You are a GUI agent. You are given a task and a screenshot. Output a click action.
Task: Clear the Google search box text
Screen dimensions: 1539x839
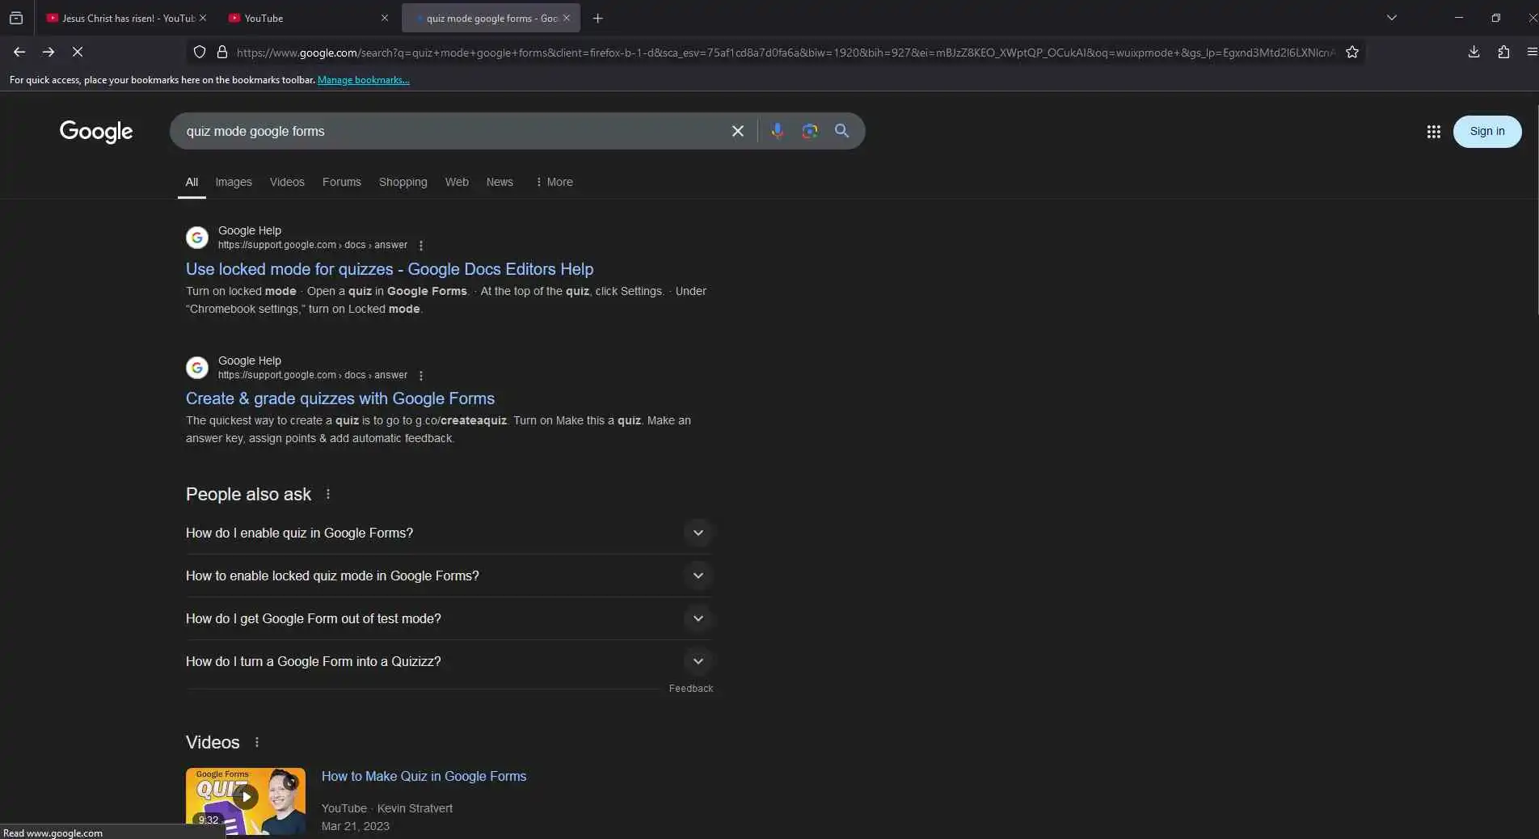738,131
